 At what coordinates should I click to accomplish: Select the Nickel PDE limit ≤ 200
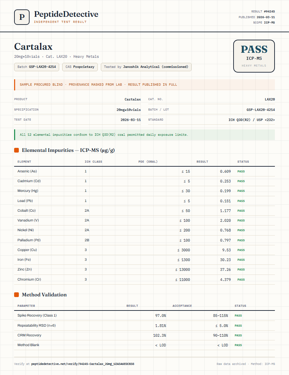185,230
